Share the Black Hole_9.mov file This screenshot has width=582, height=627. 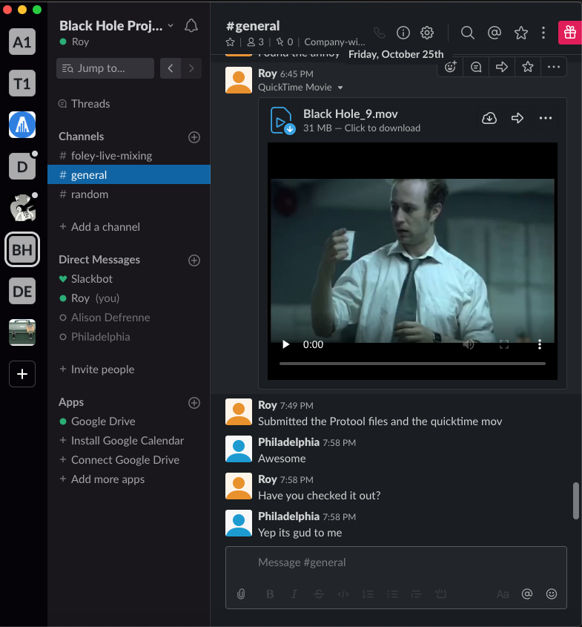tap(517, 119)
